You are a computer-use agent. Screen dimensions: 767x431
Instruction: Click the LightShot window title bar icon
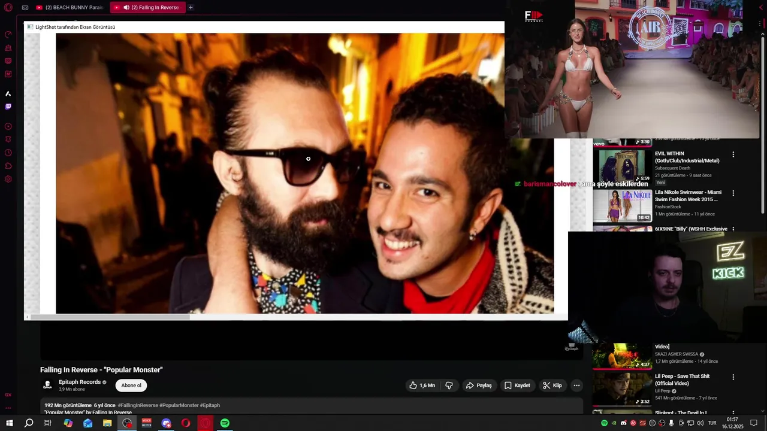[30, 27]
